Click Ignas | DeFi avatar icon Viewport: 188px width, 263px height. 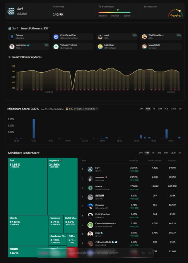pos(144,47)
